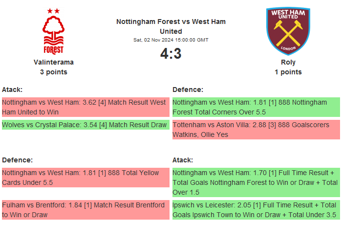Click Valinterama's 3 points label
342x225 pixels.
click(54, 72)
